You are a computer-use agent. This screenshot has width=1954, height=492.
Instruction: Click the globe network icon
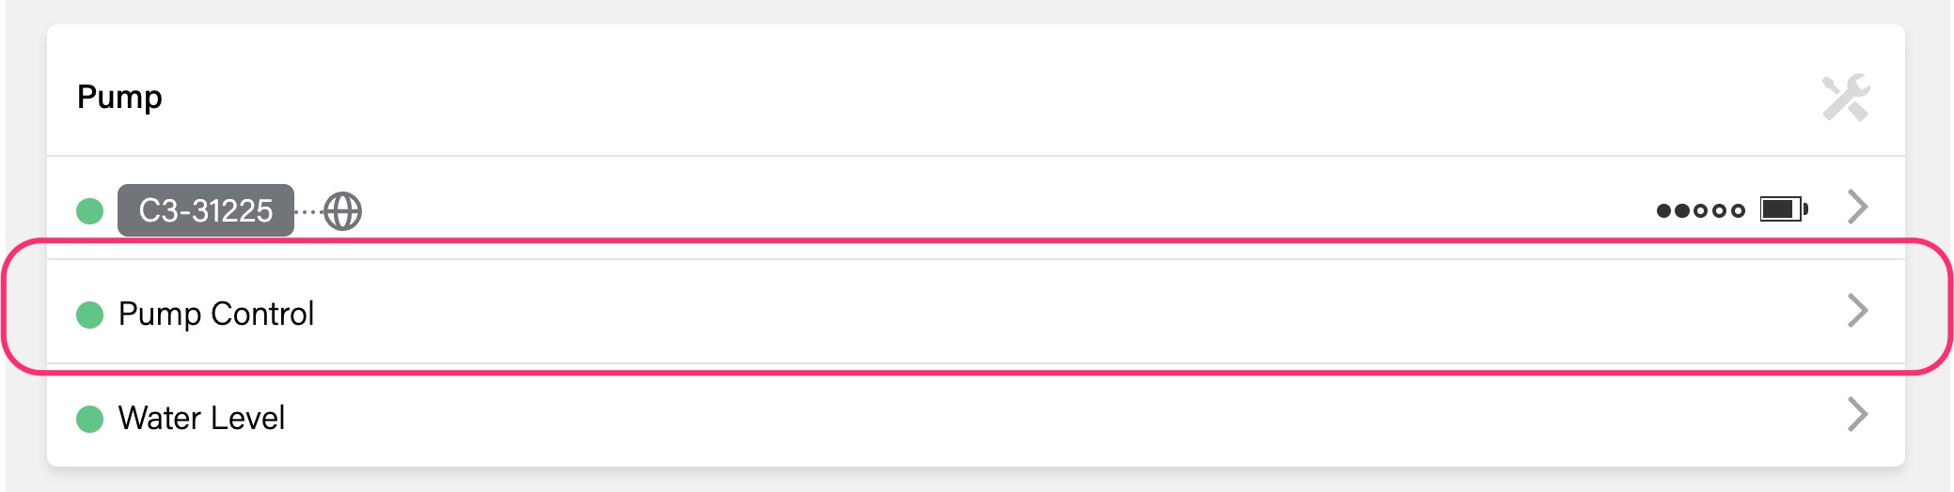(342, 211)
